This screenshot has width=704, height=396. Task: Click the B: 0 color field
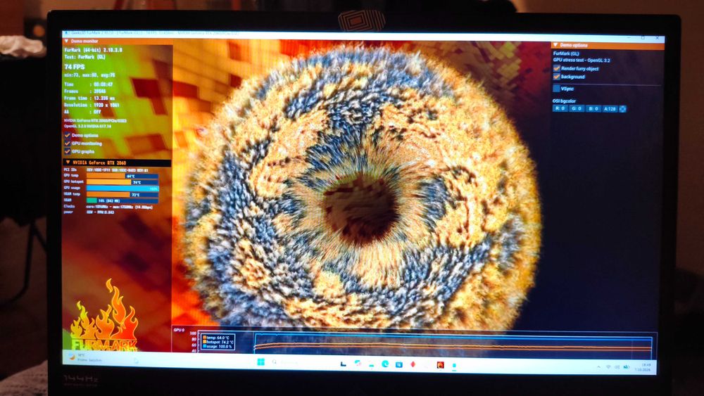tap(593, 108)
